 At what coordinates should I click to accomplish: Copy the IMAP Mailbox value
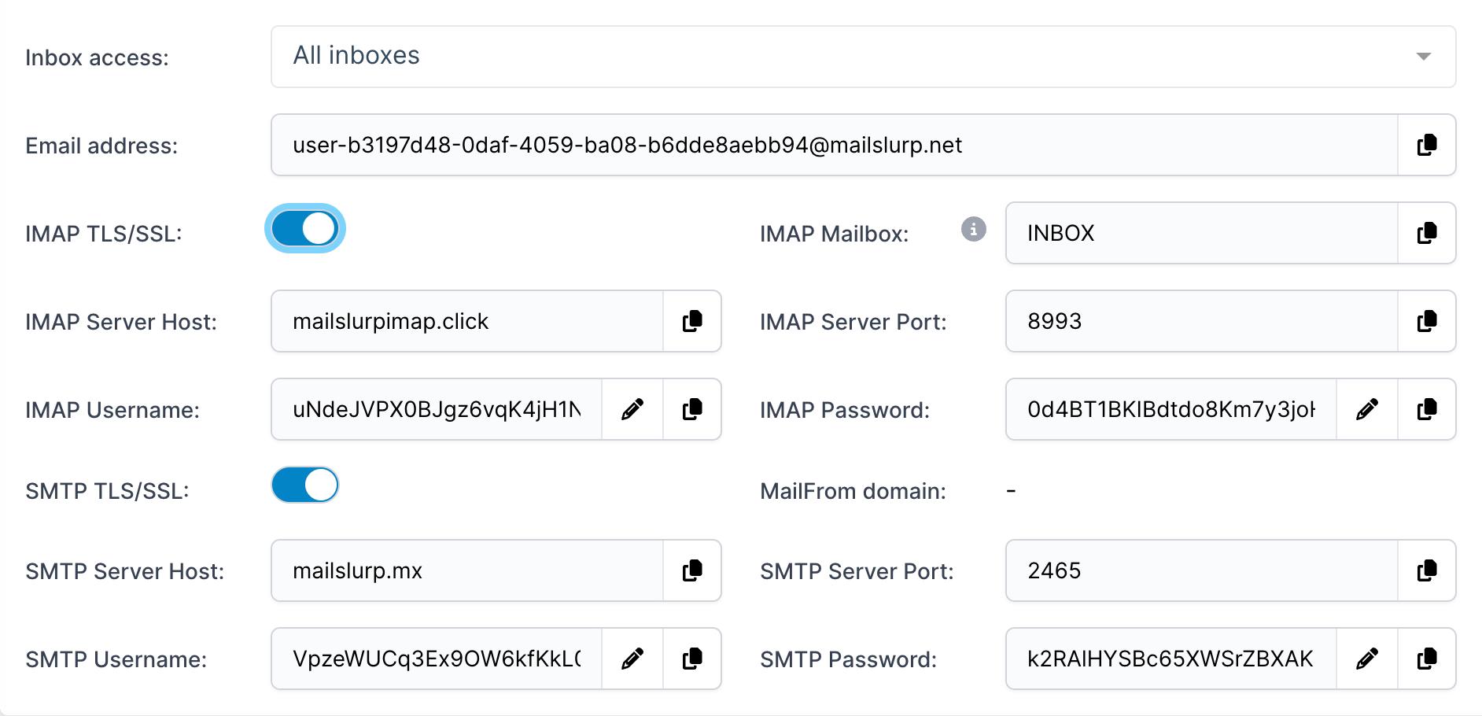tap(1426, 233)
